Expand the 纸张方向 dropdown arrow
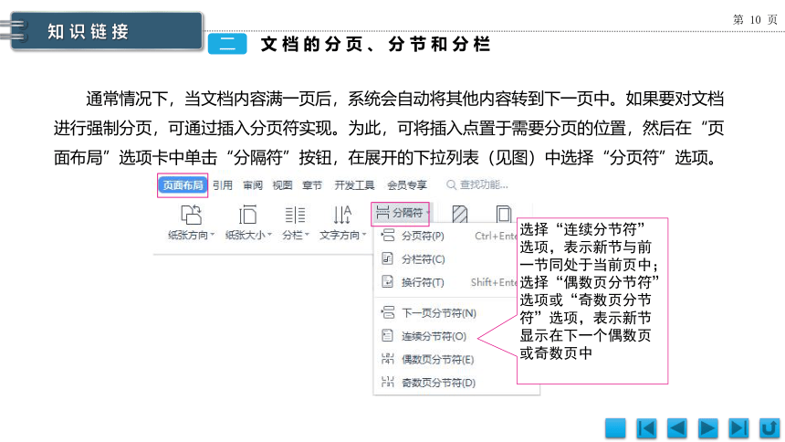 [213, 235]
